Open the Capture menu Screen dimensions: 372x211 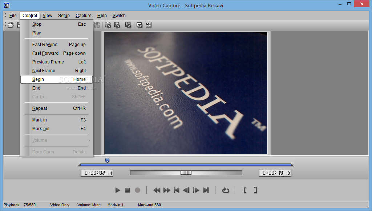(x=83, y=16)
